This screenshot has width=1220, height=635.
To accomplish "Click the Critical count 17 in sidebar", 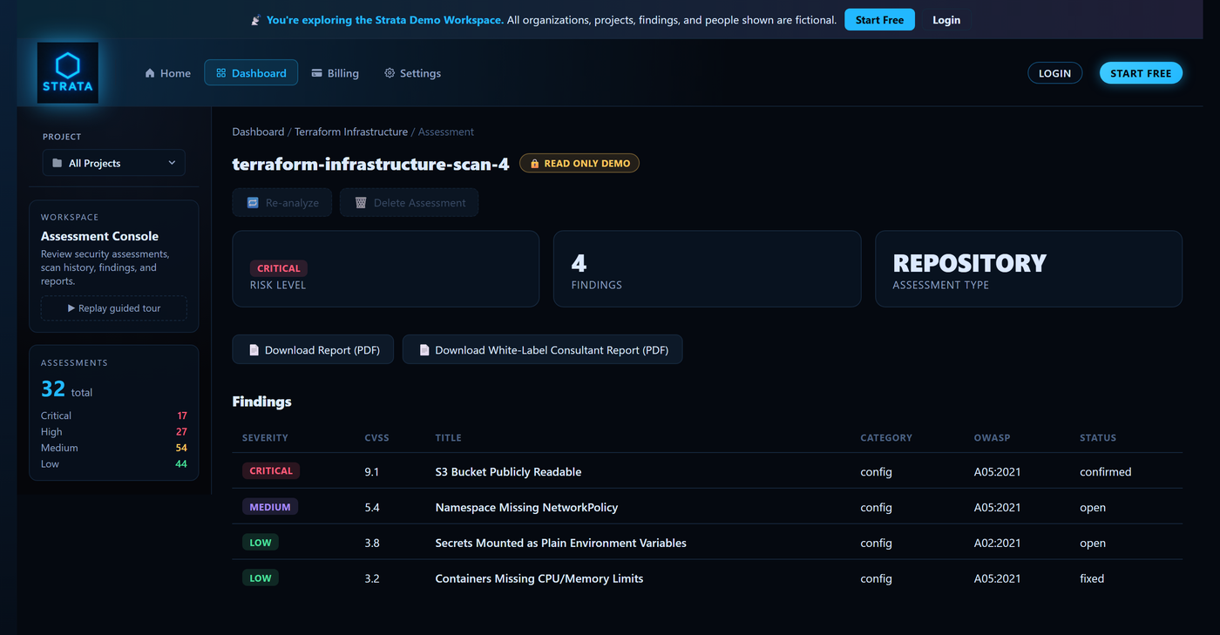I will 182,415.
